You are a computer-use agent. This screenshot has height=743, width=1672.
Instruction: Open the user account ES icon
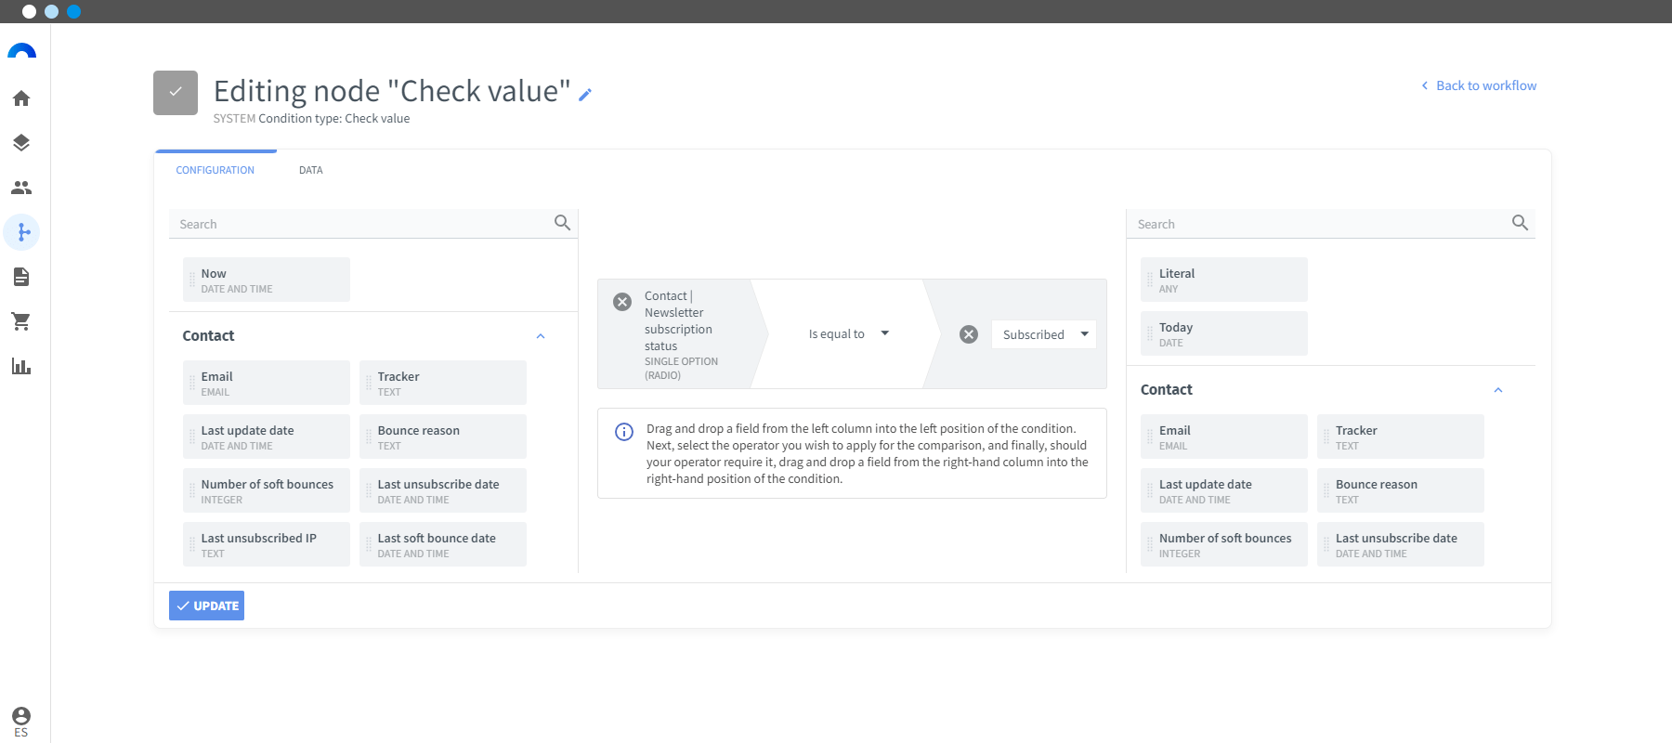point(21,722)
